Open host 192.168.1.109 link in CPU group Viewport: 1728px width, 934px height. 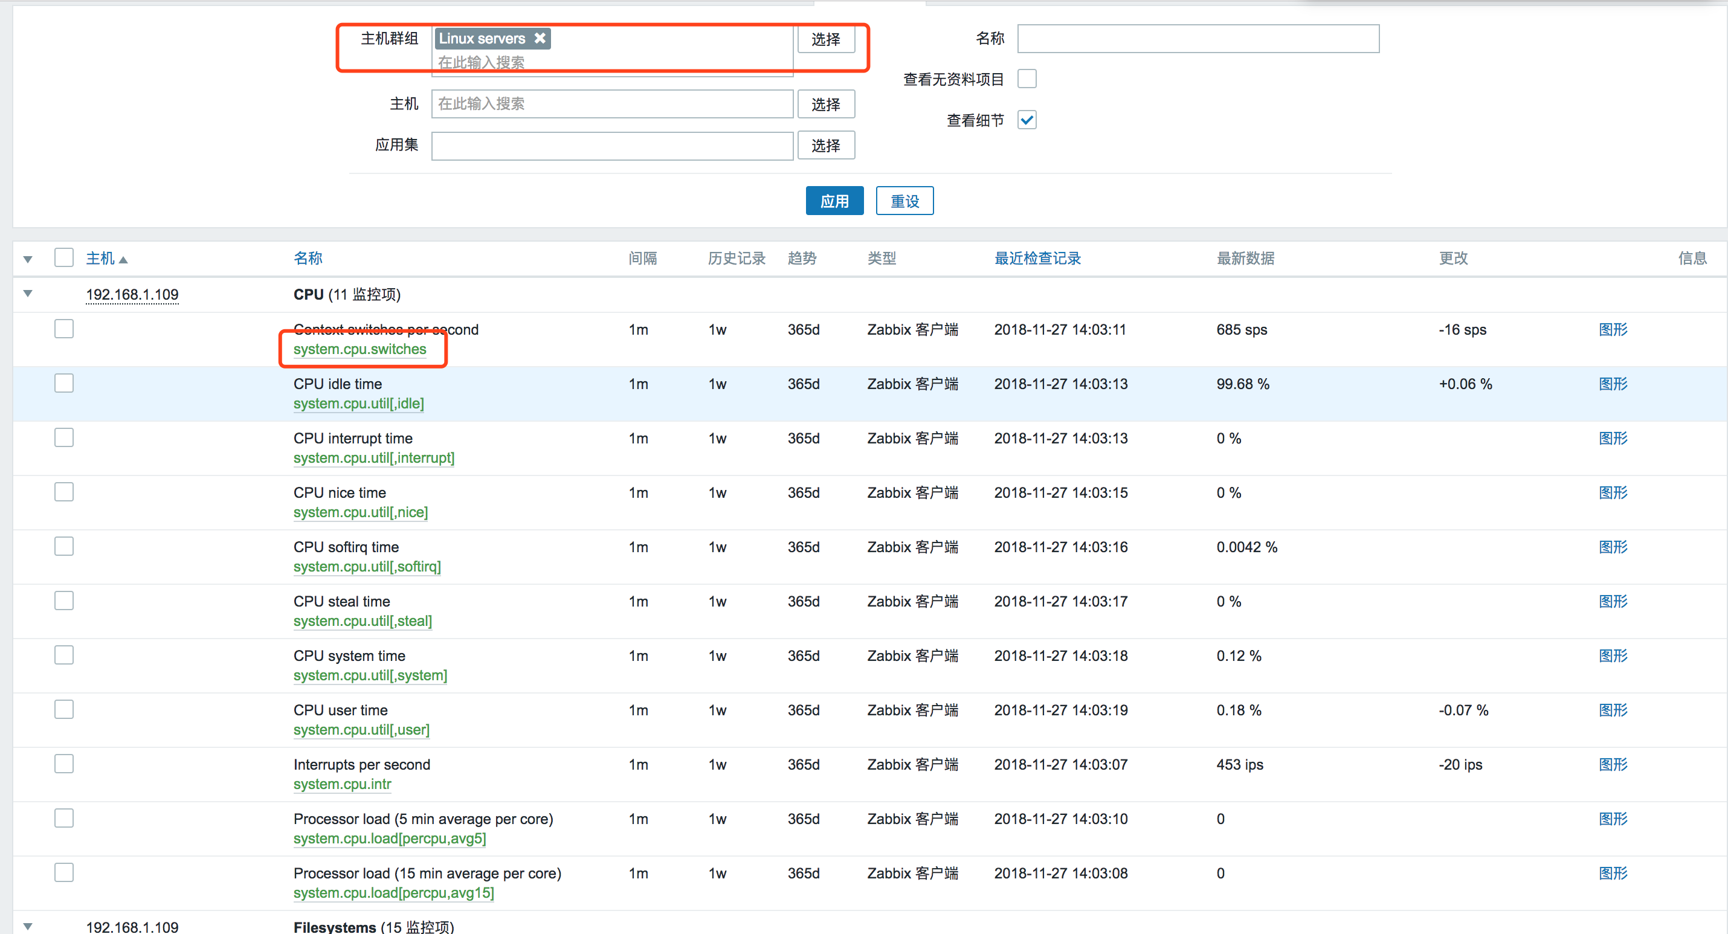(132, 295)
